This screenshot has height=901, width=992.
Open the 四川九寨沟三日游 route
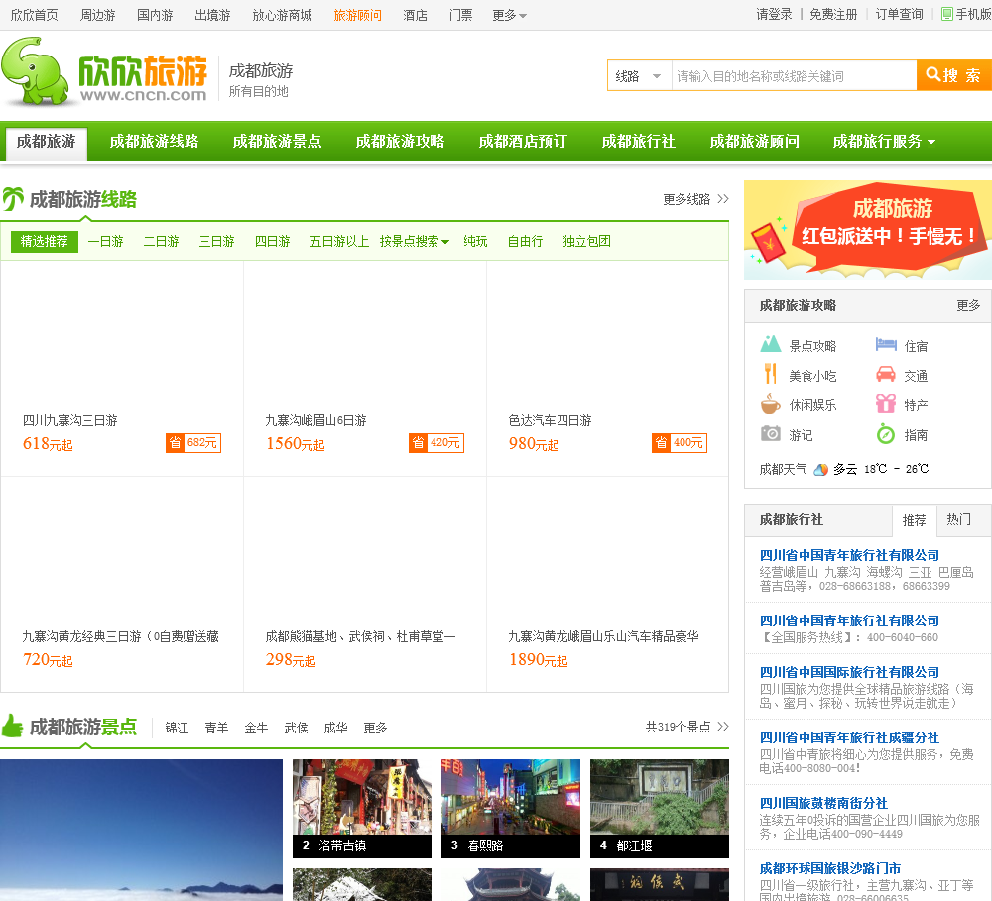pyautogui.click(x=70, y=420)
